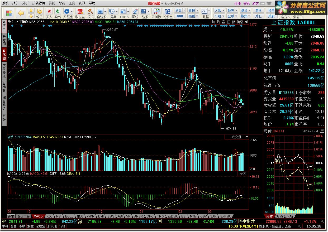Click the colorful home grid icon
This screenshot has width=328, height=232.
(x=9, y=13)
